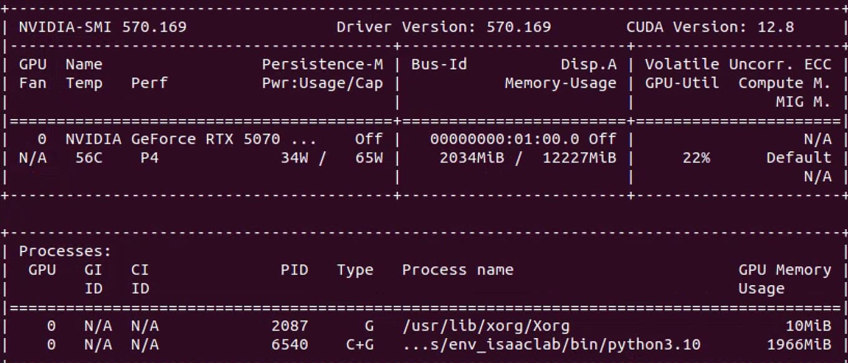The image size is (848, 363).
Task: Click the 'Temp' header label
Action: (84, 83)
